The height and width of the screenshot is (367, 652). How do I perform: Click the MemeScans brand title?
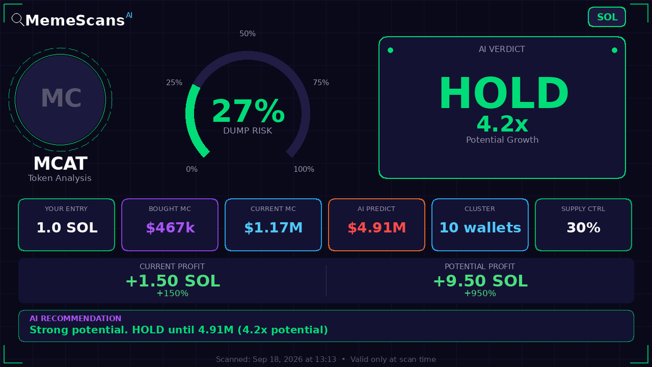point(75,21)
